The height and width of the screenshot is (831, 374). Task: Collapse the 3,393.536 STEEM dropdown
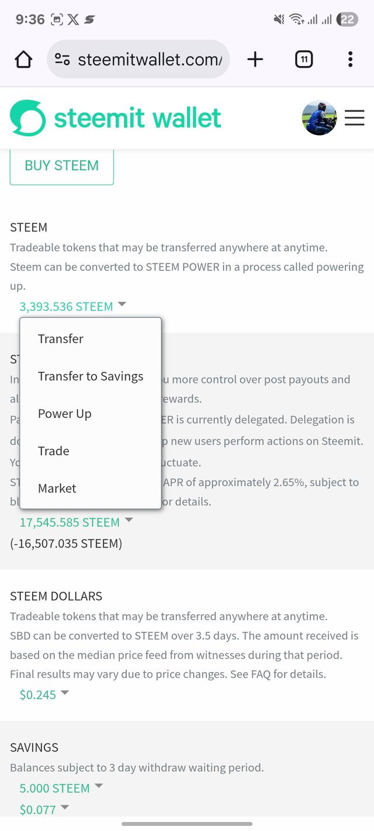72,307
